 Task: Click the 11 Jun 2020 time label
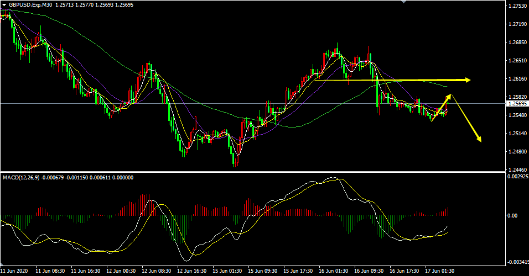click(x=15, y=271)
